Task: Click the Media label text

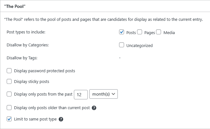Action: pos(169,33)
